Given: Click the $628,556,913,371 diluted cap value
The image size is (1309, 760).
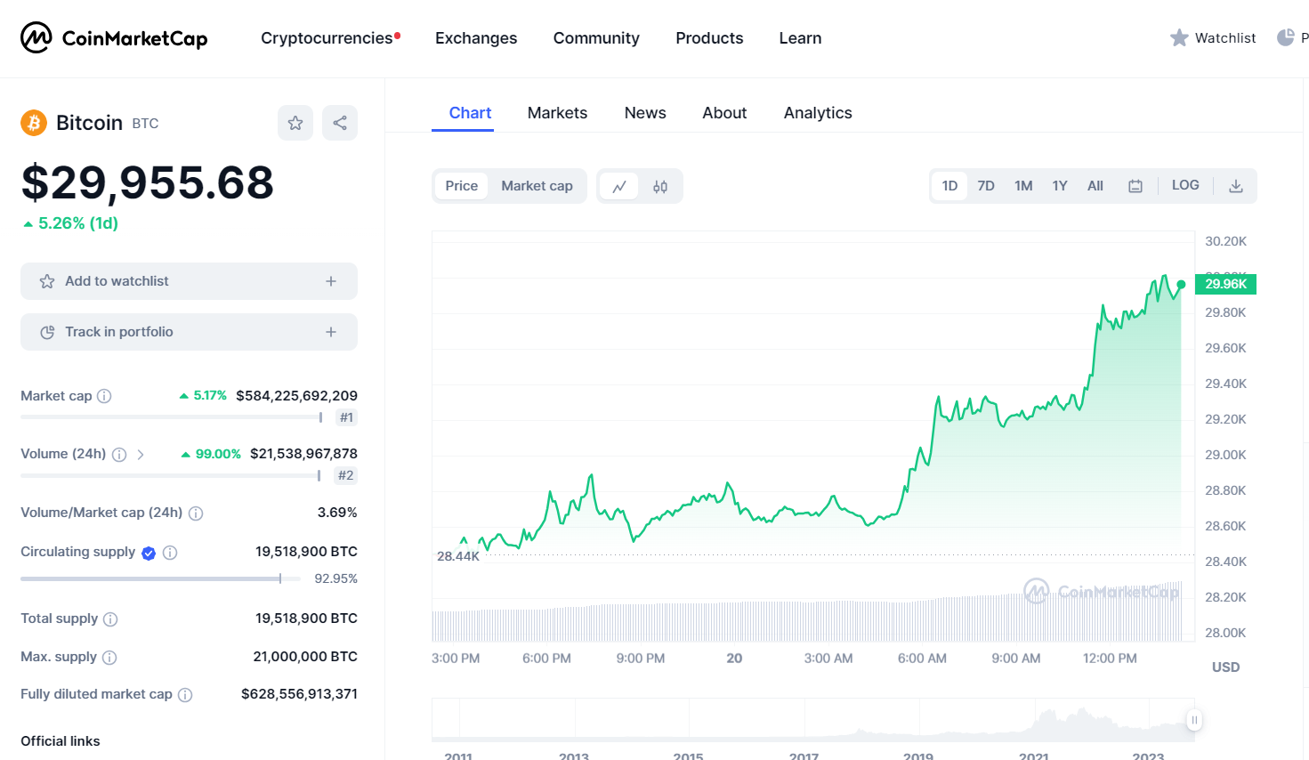Looking at the screenshot, I should pyautogui.click(x=299, y=694).
